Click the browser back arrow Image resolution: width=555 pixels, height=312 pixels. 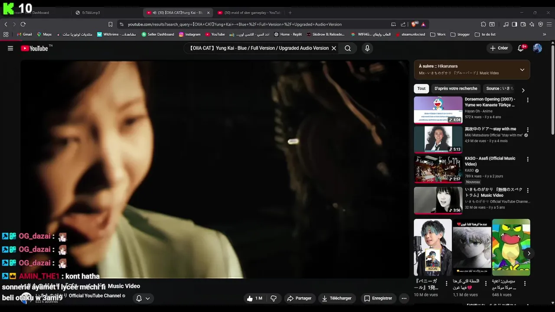(x=6, y=24)
